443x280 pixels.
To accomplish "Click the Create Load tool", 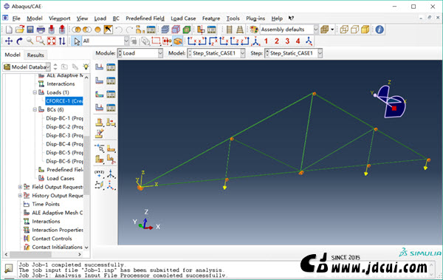I will click(99, 67).
